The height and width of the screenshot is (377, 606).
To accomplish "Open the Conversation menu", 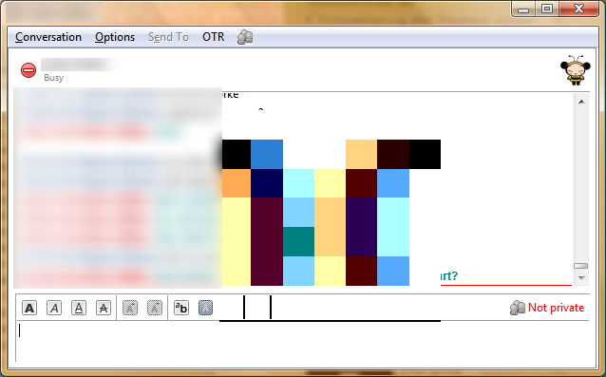I will pyautogui.click(x=48, y=37).
